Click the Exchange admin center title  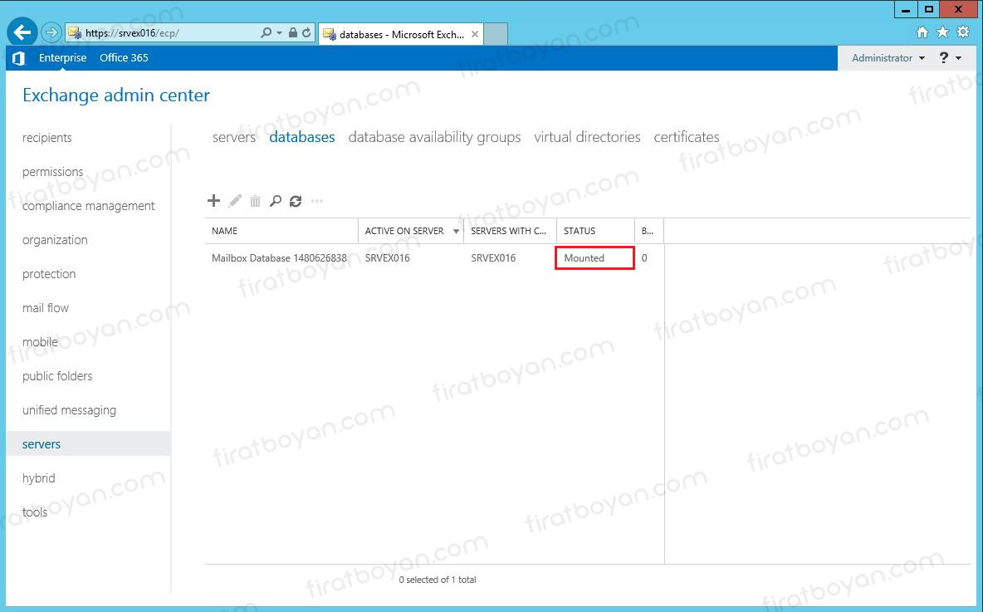click(116, 95)
